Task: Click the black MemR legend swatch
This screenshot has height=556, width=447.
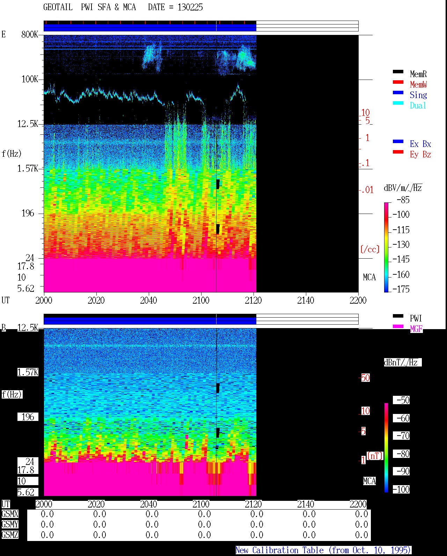Action: coord(398,72)
